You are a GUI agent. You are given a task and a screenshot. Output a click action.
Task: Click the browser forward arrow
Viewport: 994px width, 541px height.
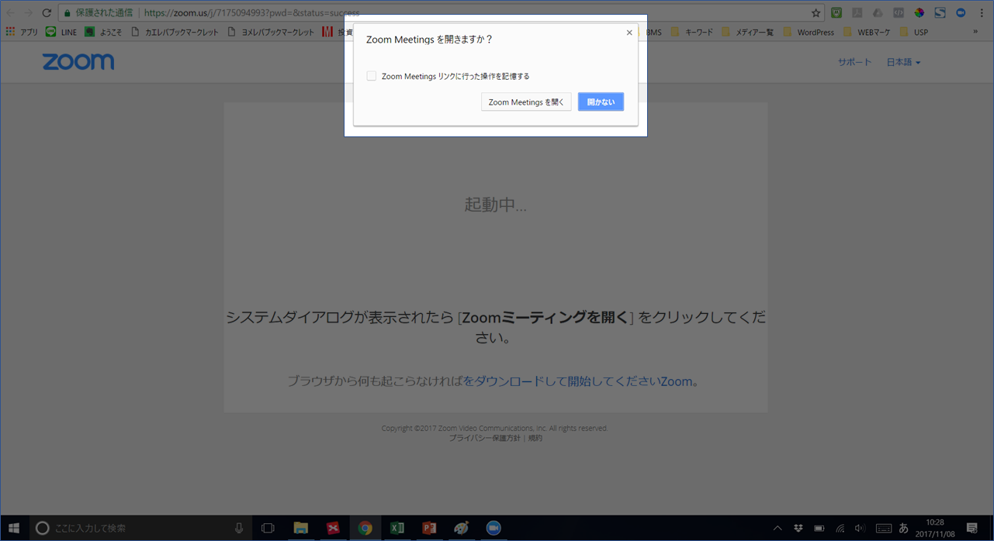29,12
